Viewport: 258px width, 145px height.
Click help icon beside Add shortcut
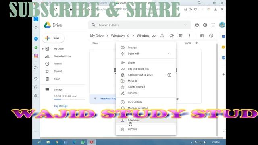click(x=169, y=75)
